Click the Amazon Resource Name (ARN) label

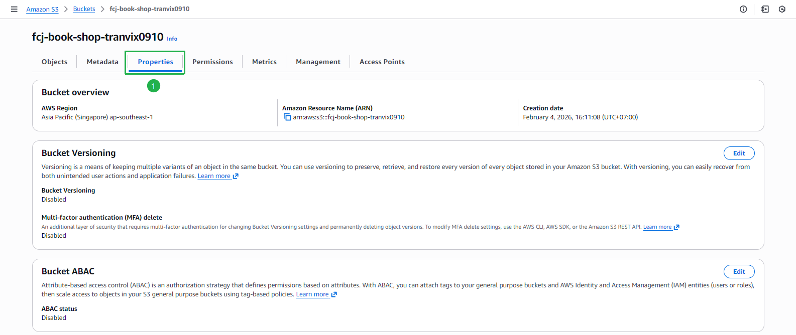tap(327, 108)
